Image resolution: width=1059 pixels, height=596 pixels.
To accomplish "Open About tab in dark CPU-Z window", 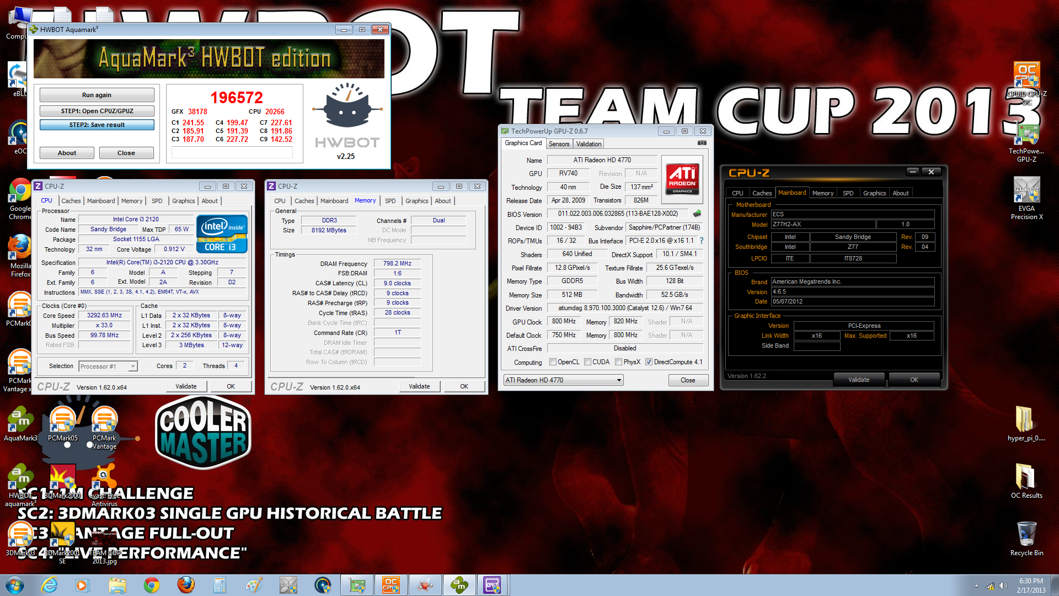I will 901,193.
